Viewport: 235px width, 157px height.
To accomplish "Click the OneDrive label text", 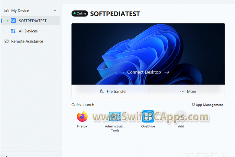I will tap(148, 126).
